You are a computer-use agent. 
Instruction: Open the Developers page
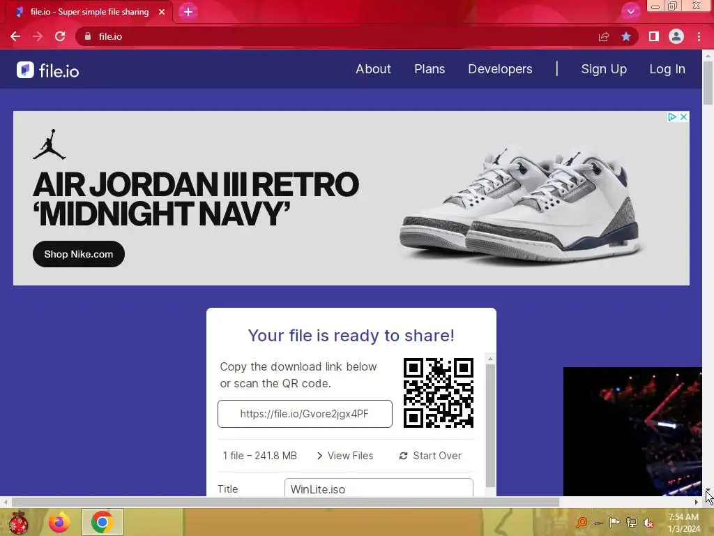pos(500,69)
